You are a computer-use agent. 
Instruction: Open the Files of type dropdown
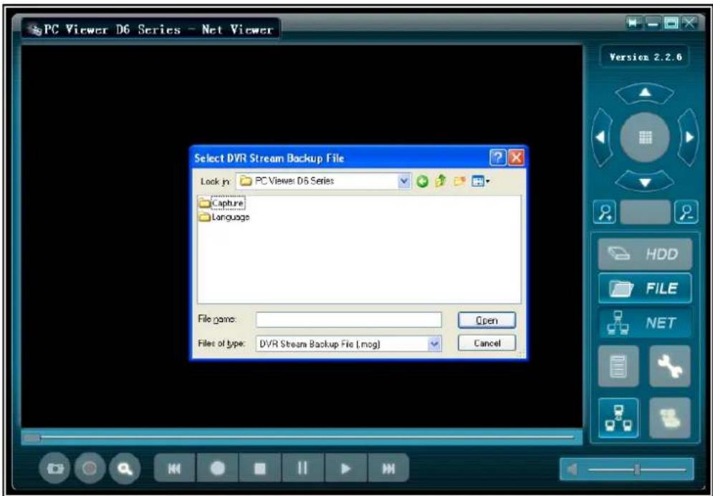435,344
